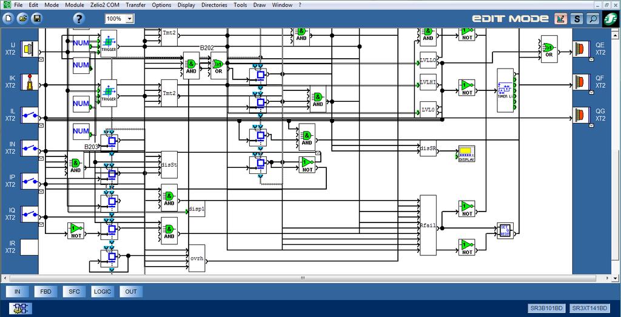Viewport: 621px width, 317px height.
Task: Select the LVLHI macro block
Action: (x=428, y=82)
